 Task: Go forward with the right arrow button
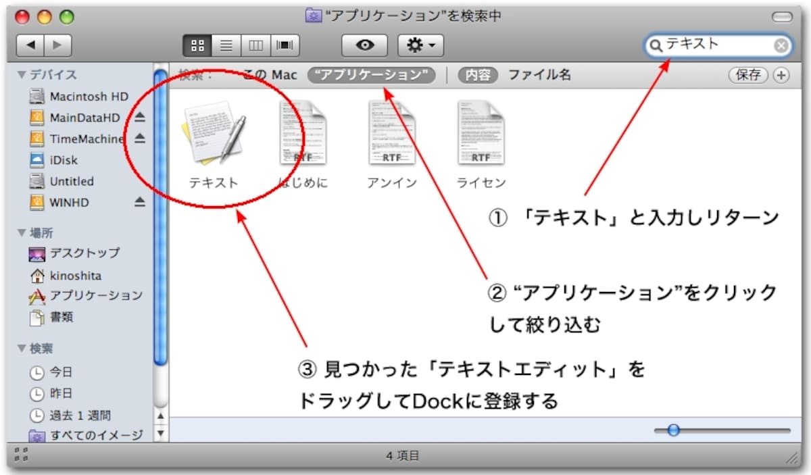[57, 45]
